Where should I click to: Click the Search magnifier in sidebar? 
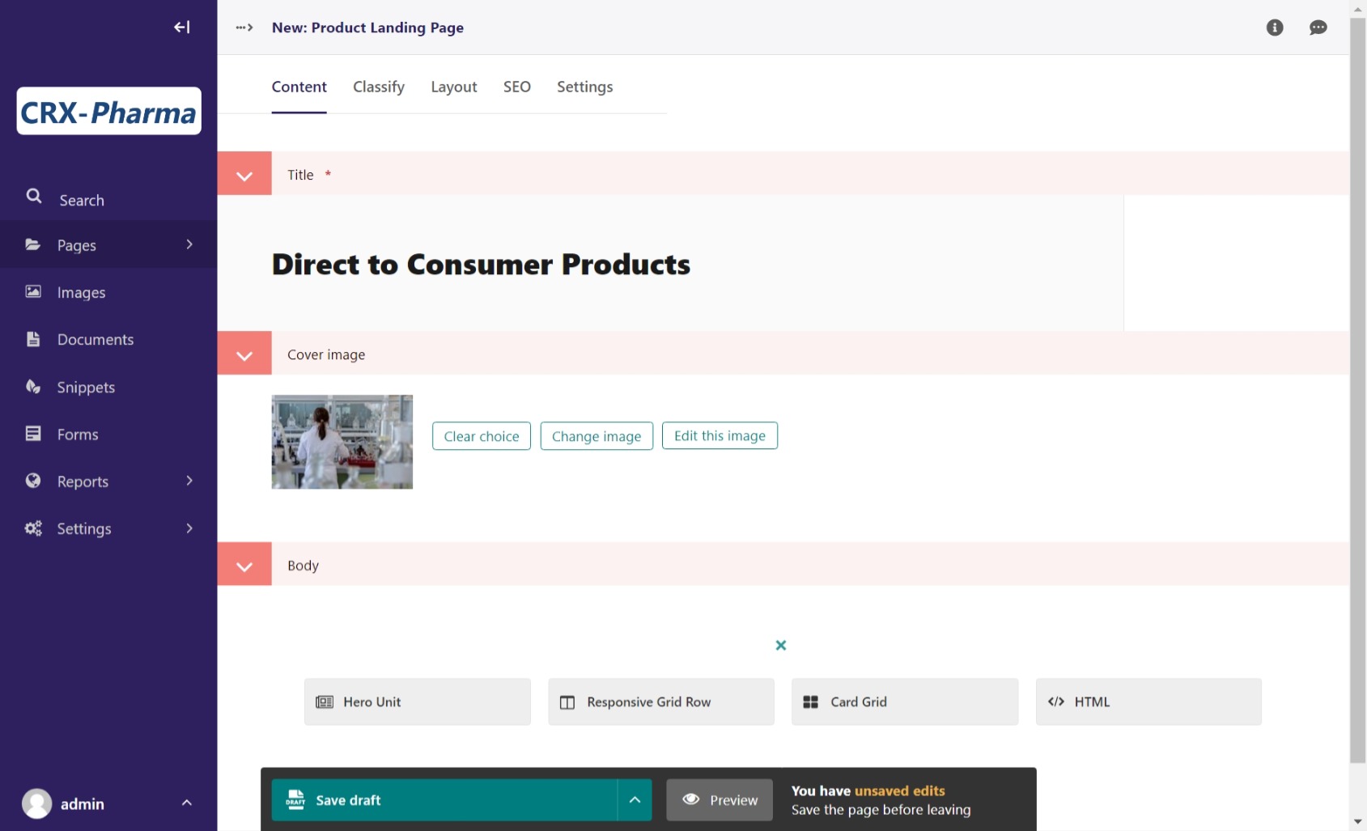pos(34,197)
